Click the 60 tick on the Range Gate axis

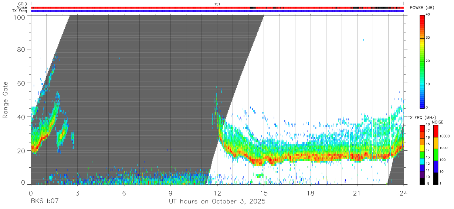click(x=21, y=83)
